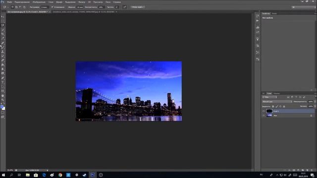Open the Clone Source panel stamp icon

258,45
